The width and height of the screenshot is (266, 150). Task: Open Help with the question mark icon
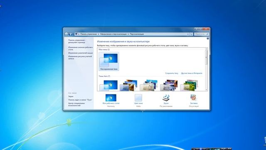(x=208, y=38)
